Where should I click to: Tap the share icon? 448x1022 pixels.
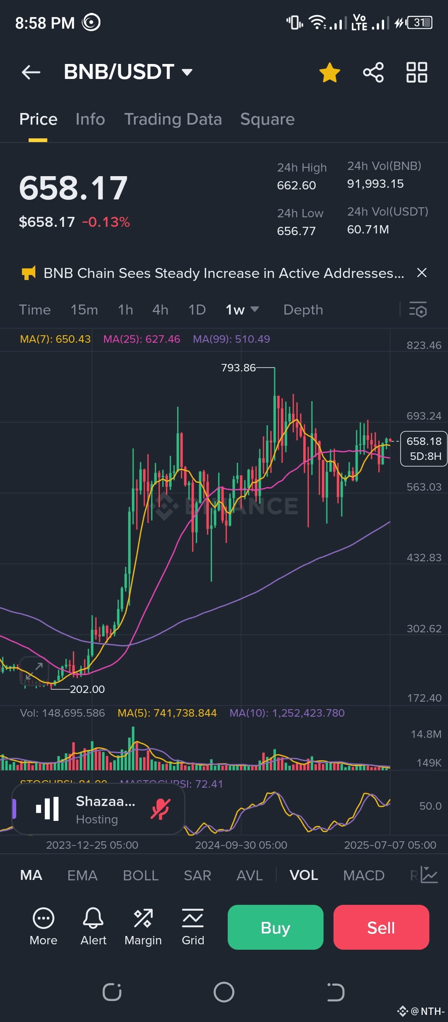click(373, 72)
